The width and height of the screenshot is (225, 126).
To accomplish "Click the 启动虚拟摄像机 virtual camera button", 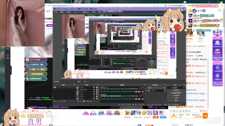I will (x=176, y=93).
